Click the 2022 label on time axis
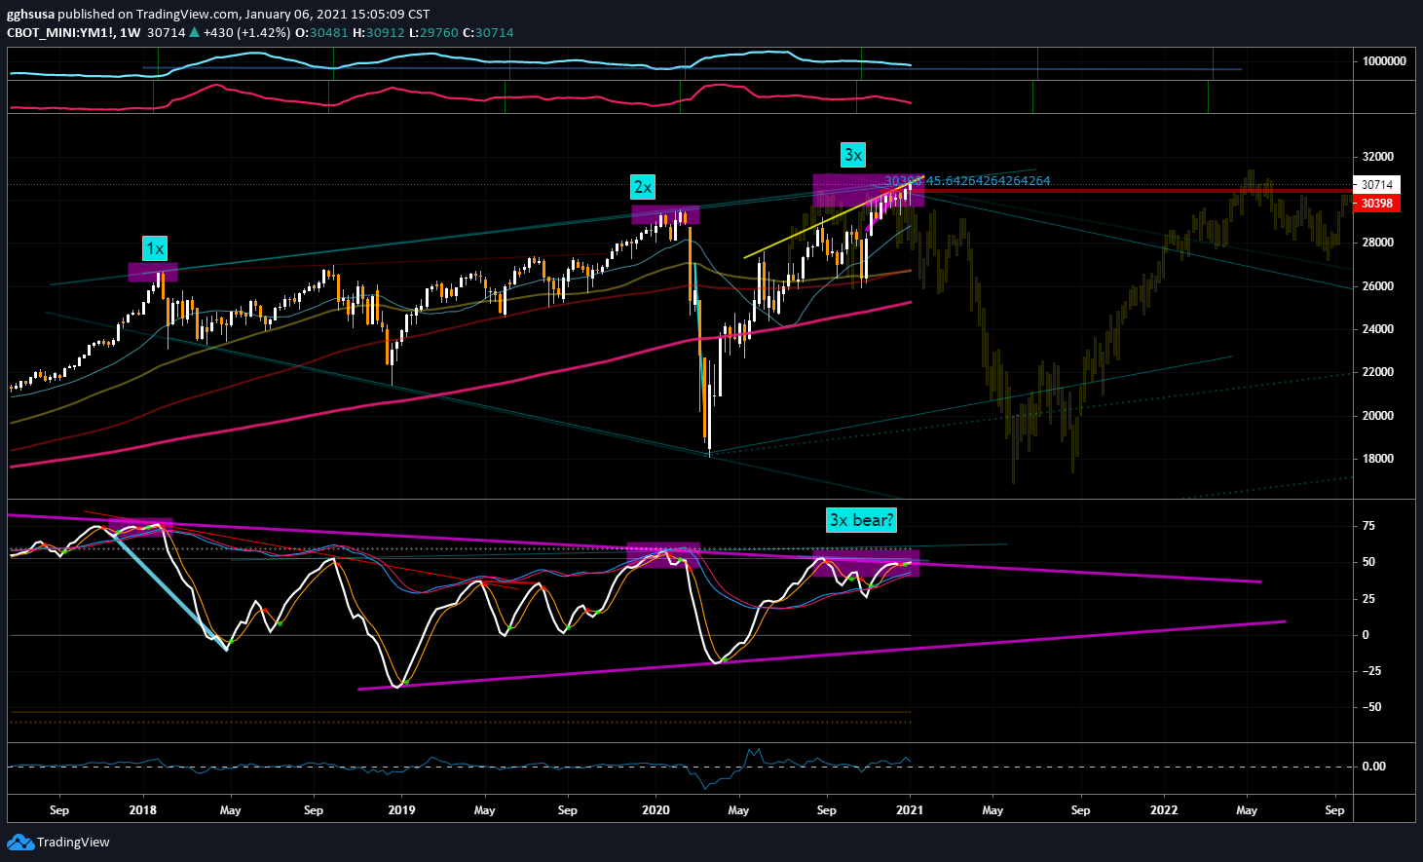Image resolution: width=1423 pixels, height=862 pixels. pyautogui.click(x=1164, y=810)
